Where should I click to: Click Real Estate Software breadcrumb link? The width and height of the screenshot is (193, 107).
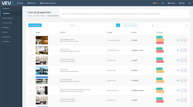tap(40, 16)
